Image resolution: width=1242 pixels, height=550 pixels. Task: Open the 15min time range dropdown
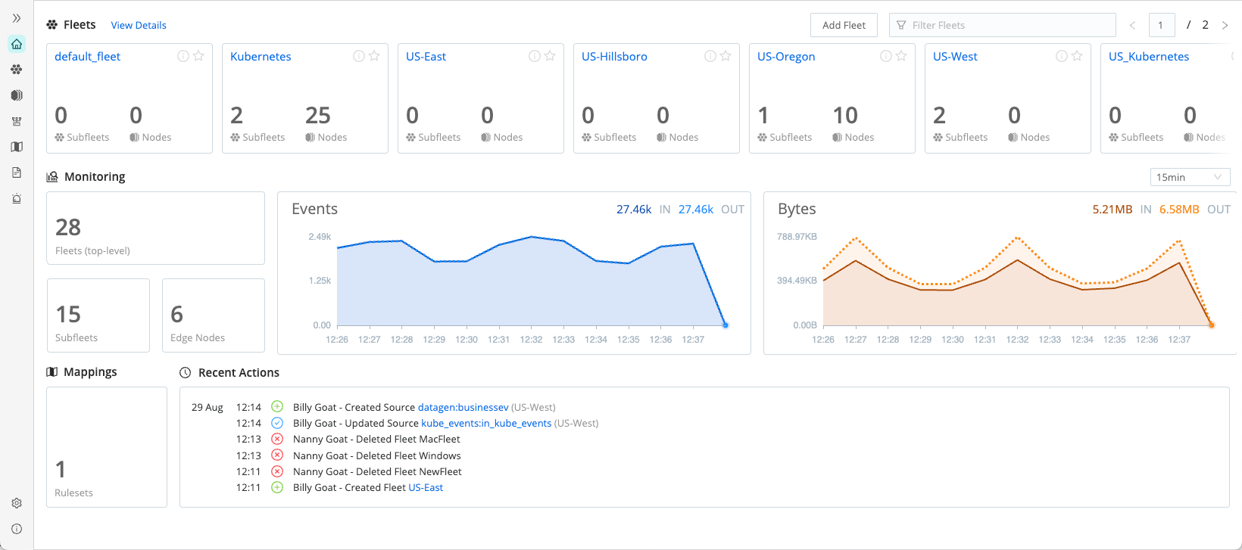pyautogui.click(x=1189, y=177)
